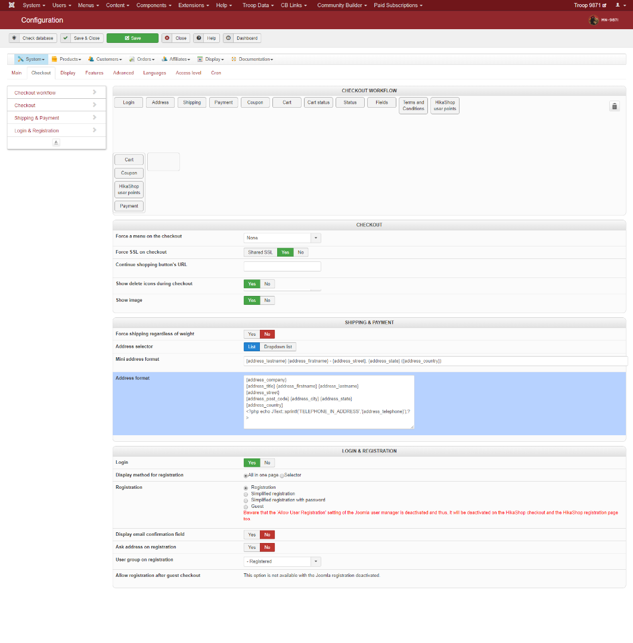Select Shared SSL for Force SSL option

tap(260, 252)
